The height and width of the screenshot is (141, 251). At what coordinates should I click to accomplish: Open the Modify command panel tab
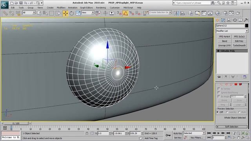tap(223, 20)
